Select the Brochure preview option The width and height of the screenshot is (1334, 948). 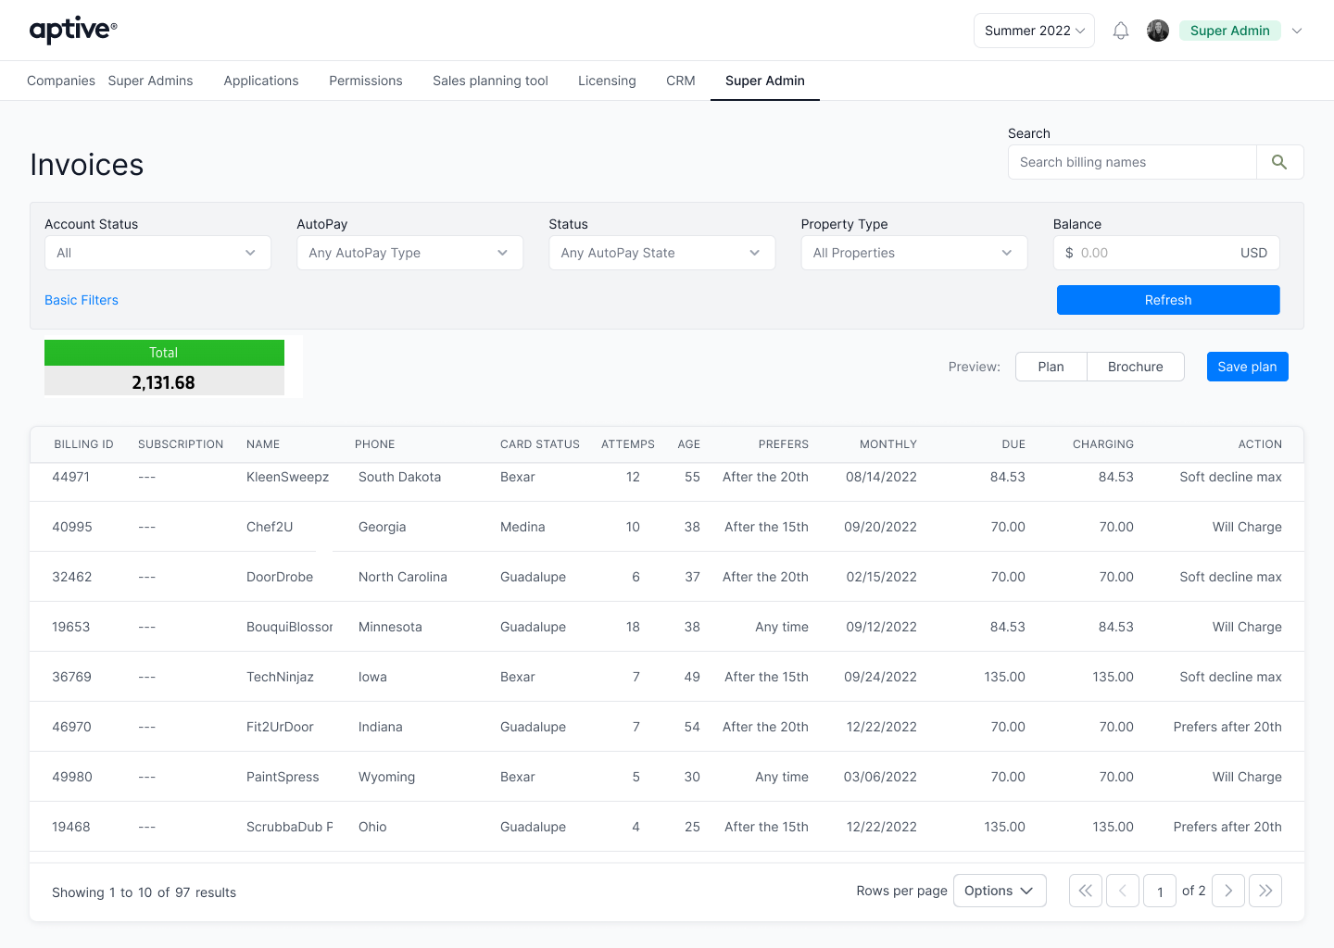[x=1136, y=367]
